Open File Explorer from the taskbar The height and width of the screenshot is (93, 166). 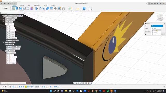point(66,91)
